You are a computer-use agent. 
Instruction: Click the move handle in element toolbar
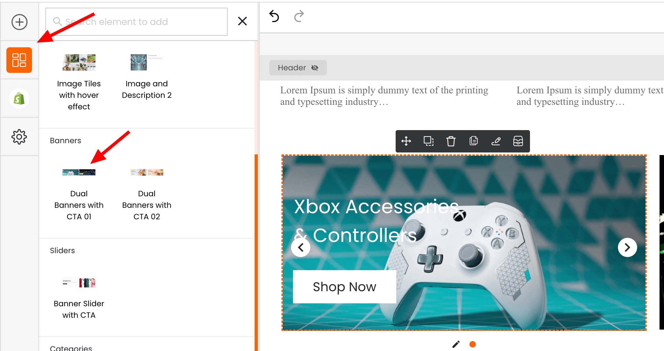point(406,141)
